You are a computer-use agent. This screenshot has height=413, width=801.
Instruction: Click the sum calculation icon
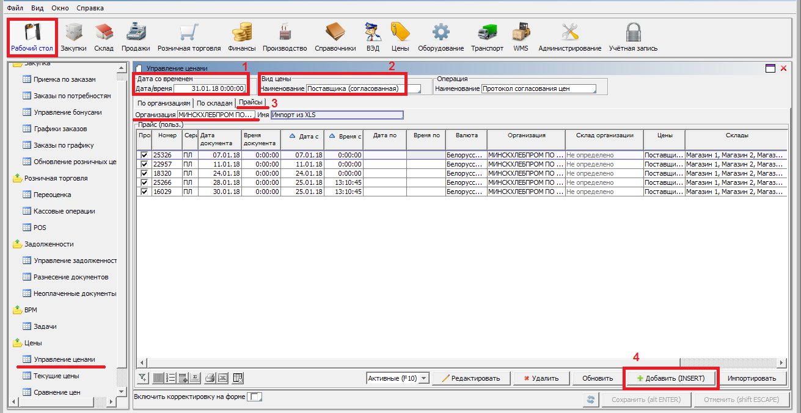coord(195,378)
